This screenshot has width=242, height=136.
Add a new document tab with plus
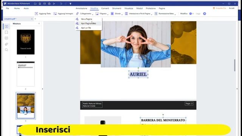tap(35, 19)
